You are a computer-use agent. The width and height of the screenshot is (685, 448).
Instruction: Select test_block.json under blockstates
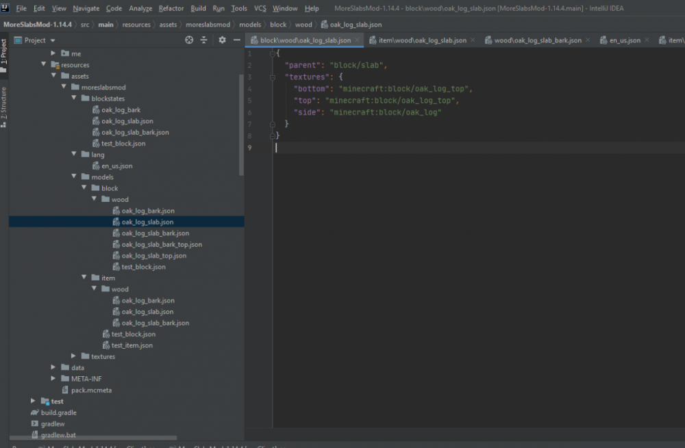[x=123, y=144]
